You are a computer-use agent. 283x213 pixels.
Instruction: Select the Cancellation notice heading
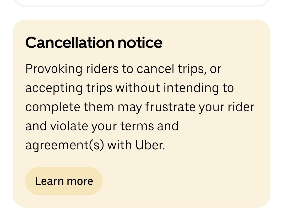[94, 43]
